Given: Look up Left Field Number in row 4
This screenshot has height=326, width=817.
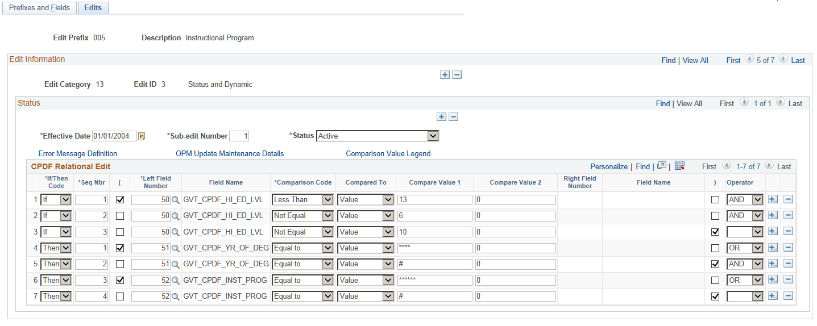Looking at the screenshot, I should pos(176,248).
